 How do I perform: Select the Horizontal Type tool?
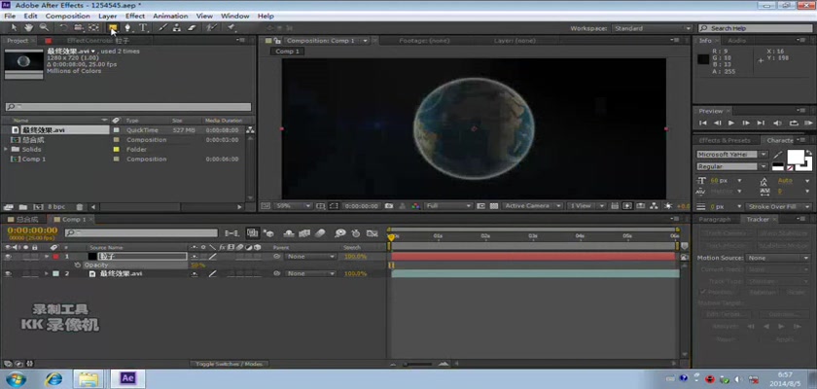click(143, 28)
